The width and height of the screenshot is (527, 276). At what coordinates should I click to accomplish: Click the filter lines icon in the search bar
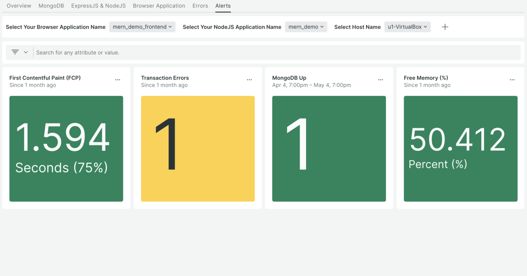15,52
